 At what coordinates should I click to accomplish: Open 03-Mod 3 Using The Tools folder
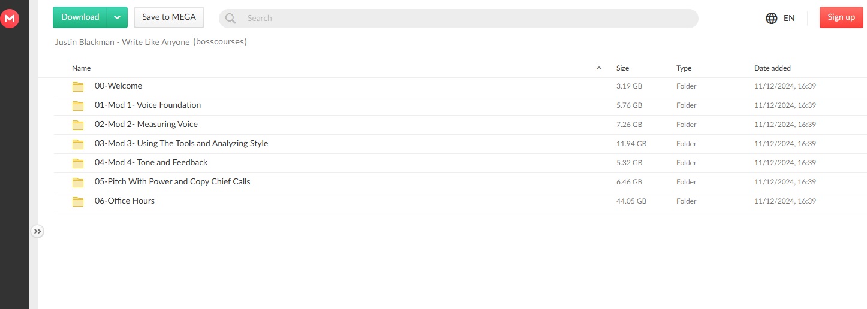click(181, 144)
